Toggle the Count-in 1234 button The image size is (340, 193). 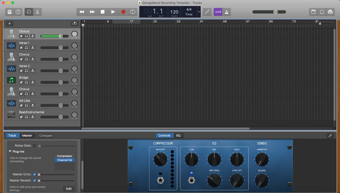(x=218, y=12)
